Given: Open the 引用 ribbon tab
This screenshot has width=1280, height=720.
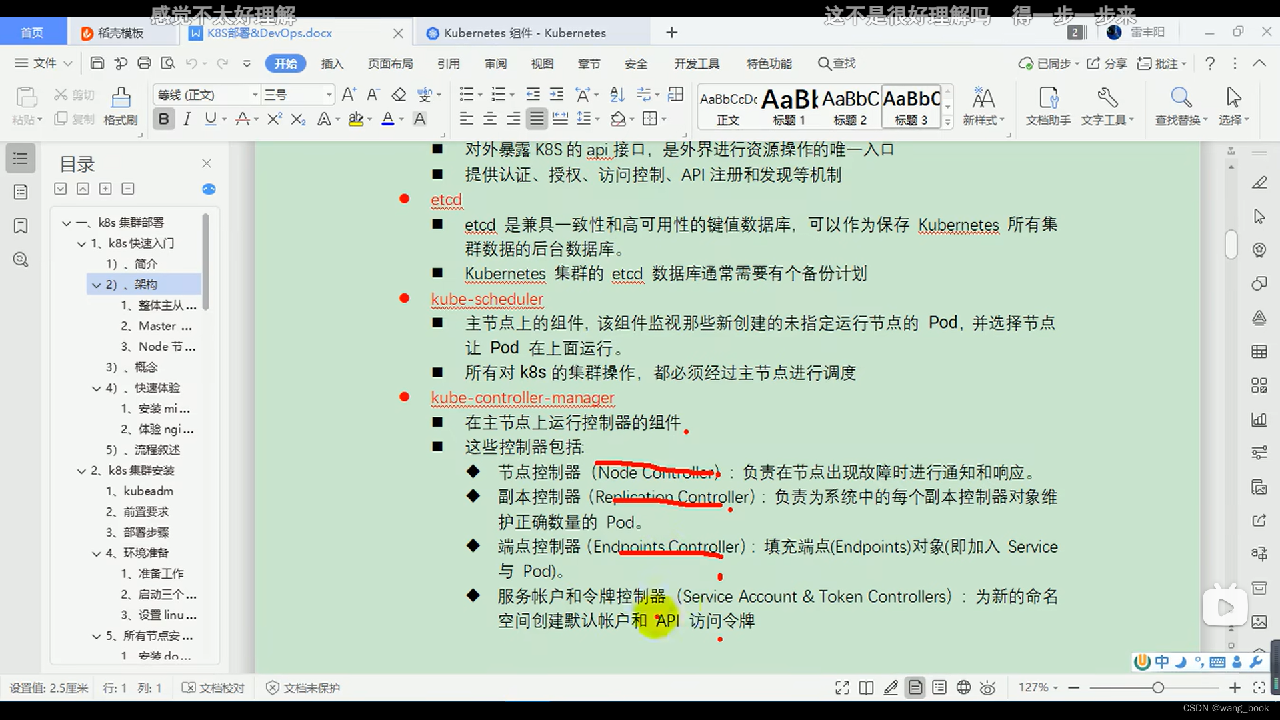Looking at the screenshot, I should point(449,63).
